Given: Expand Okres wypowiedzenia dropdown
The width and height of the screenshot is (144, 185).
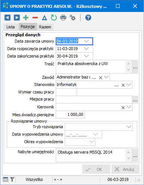Looking at the screenshot, I should coord(92,142).
